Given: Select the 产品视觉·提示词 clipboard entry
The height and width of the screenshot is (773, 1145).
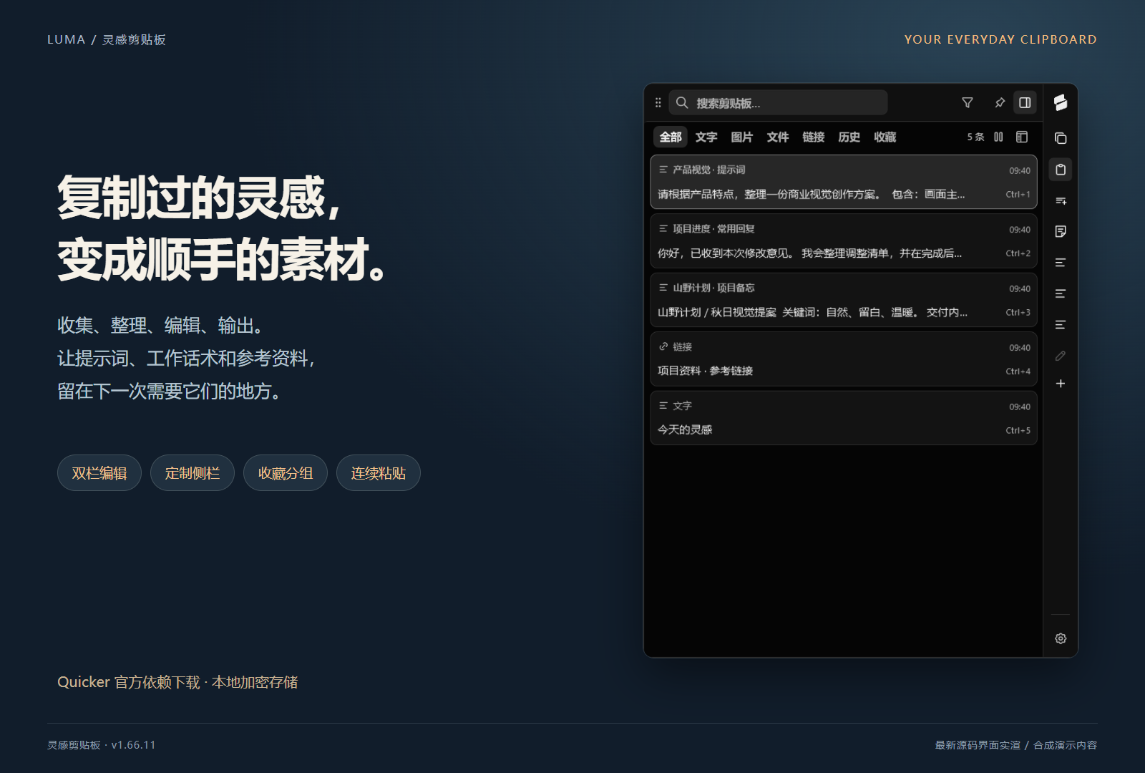Looking at the screenshot, I should [x=844, y=182].
